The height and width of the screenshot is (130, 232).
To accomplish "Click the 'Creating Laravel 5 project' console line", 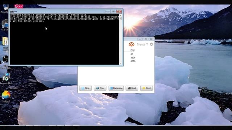I will (x=50, y=15).
